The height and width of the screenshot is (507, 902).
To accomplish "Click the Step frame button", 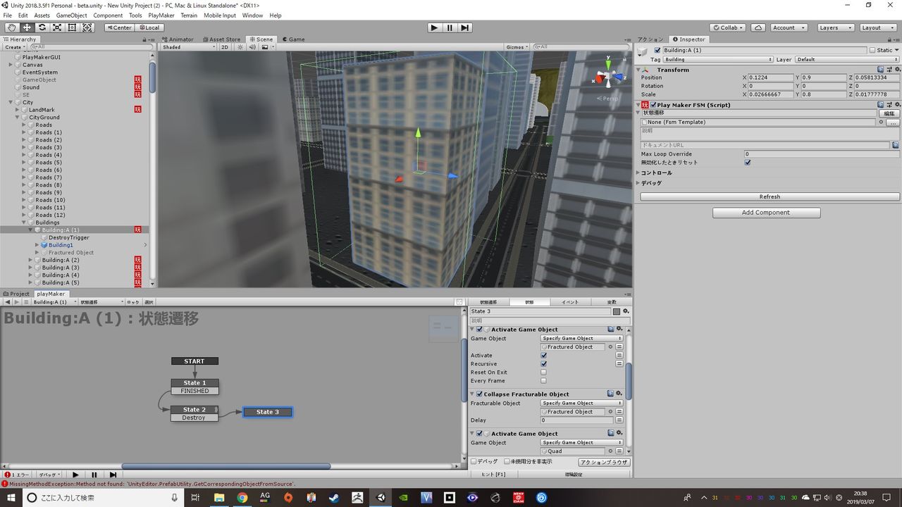I will point(465,27).
